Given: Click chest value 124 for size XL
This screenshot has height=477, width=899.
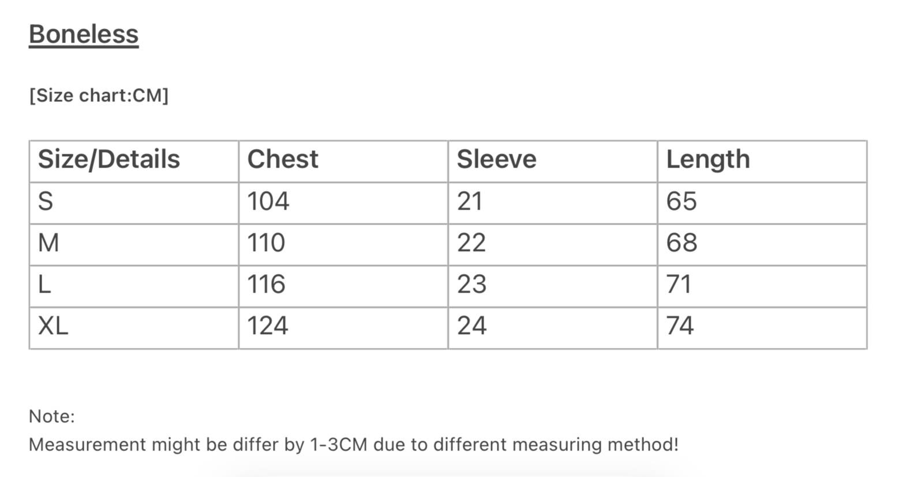Looking at the screenshot, I should tap(343, 327).
